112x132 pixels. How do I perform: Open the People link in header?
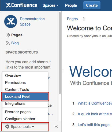point(71,5)
